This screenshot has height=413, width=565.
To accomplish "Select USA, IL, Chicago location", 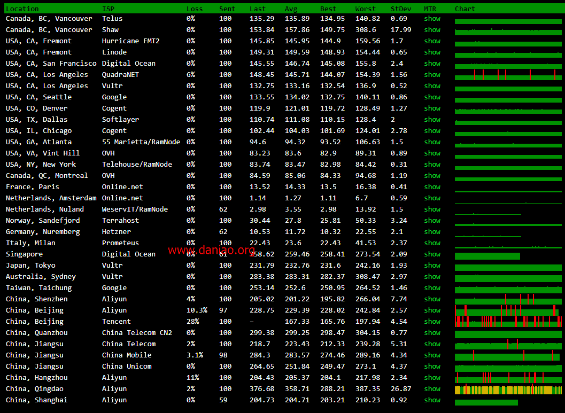I will [x=39, y=131].
